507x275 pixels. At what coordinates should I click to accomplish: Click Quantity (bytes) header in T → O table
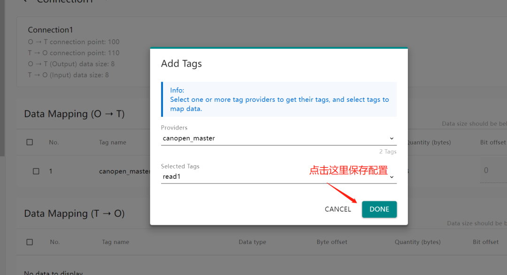417,242
